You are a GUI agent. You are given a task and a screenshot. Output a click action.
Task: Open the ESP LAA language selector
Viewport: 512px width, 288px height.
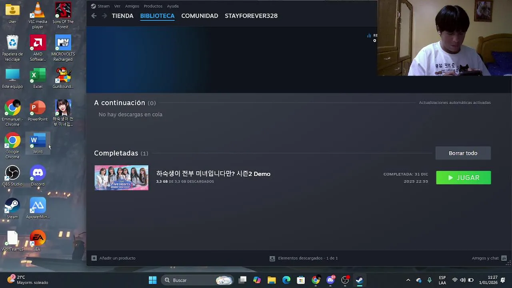[x=442, y=280]
